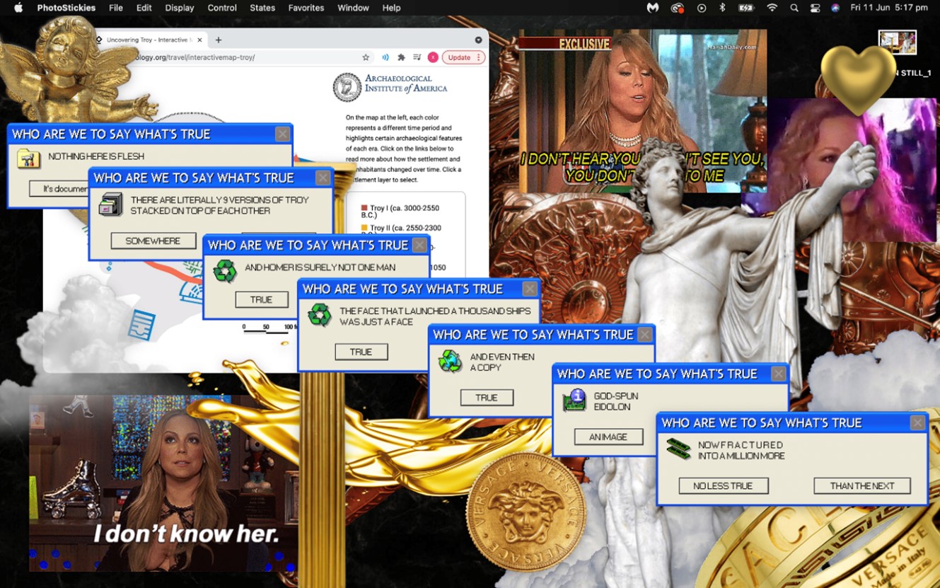The width and height of the screenshot is (940, 588).
Task: Click info chip icon in EIDOLON dialog
Action: coord(574,400)
